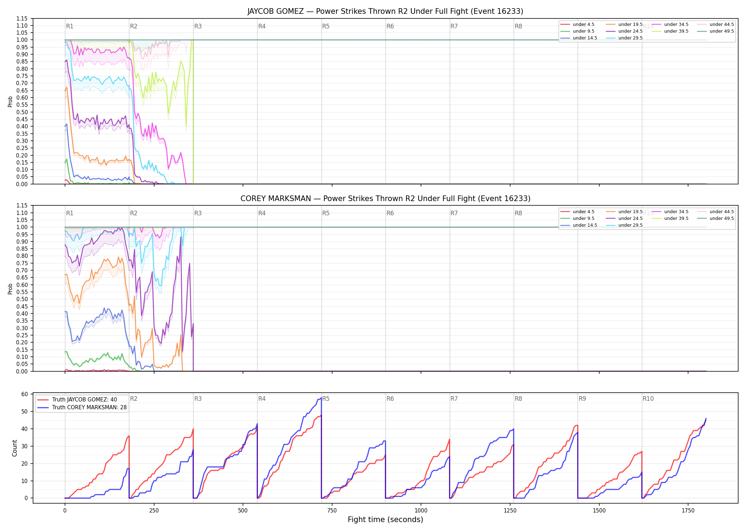The width and height of the screenshot is (746, 532).
Task: Click 'under 39.5' legend entry in top chart
Action: [670, 31]
